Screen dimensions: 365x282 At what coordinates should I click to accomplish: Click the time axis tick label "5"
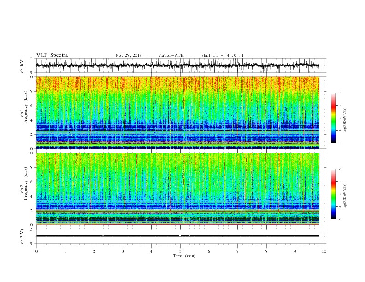[180, 251]
